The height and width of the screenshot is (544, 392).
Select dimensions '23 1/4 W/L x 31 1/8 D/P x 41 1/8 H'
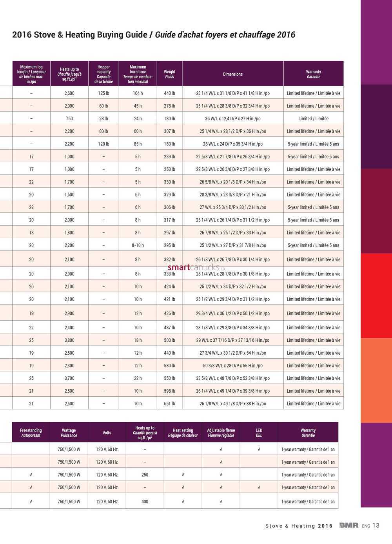[233, 93]
